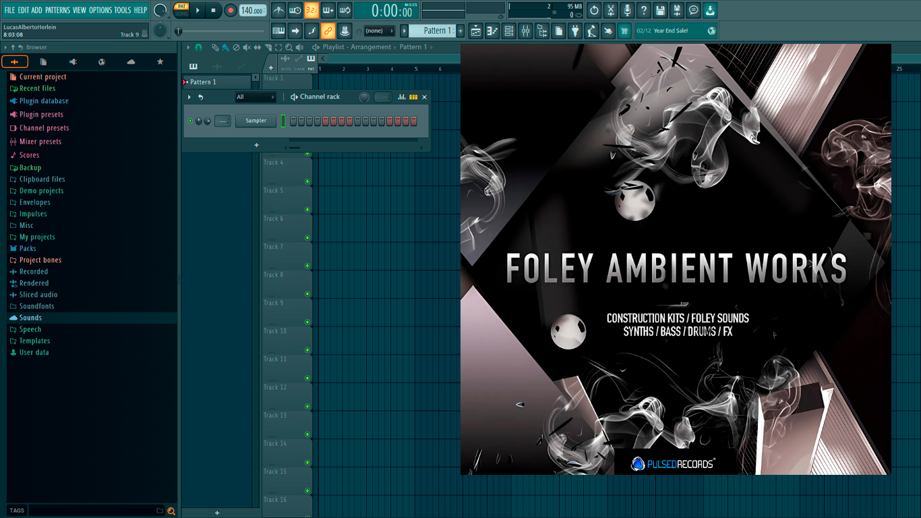Toggle the playlist magnet snap icon
Image resolution: width=921 pixels, height=518 pixels.
pyautogui.click(x=198, y=47)
